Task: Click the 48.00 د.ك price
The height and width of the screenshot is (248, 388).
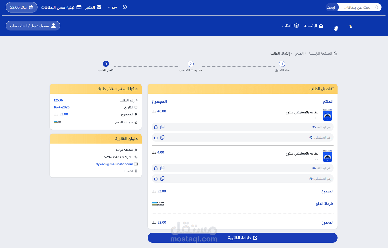Action: coord(159,111)
